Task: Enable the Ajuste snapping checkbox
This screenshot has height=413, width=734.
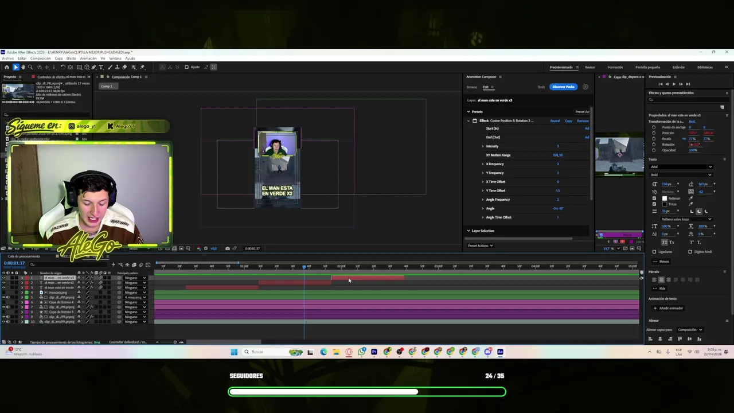Action: [x=186, y=67]
